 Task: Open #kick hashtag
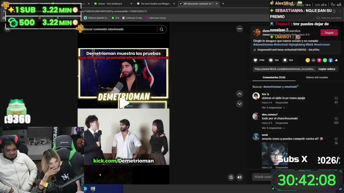pyautogui.click(x=310, y=44)
